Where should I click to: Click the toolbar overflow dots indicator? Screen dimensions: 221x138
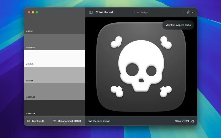point(184,12)
